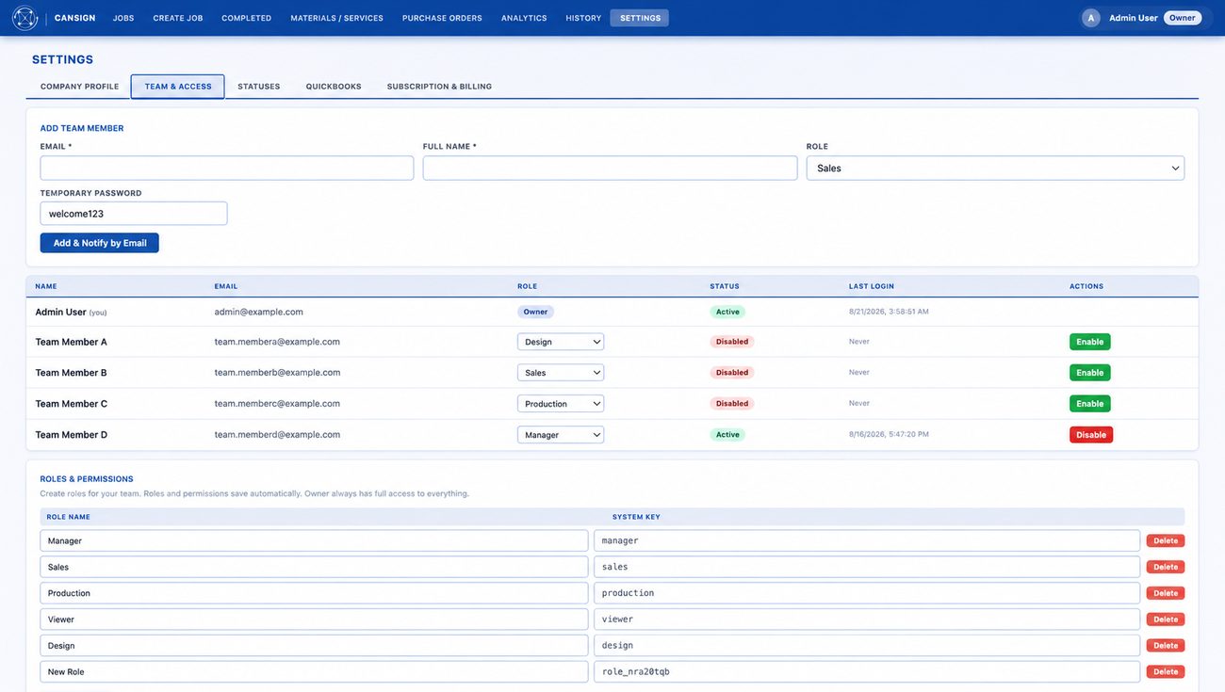Screen dimensions: 1225x692
Task: Edit the Production role name field
Action: (x=314, y=593)
